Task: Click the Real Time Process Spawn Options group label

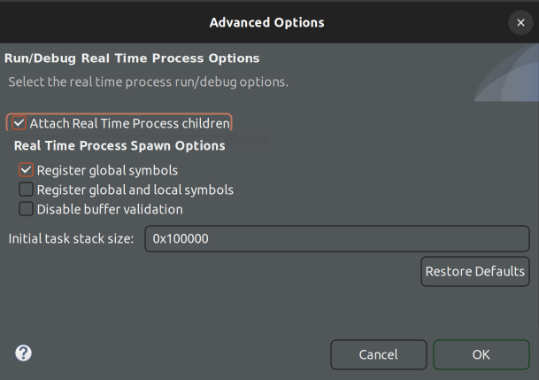Action: click(119, 145)
